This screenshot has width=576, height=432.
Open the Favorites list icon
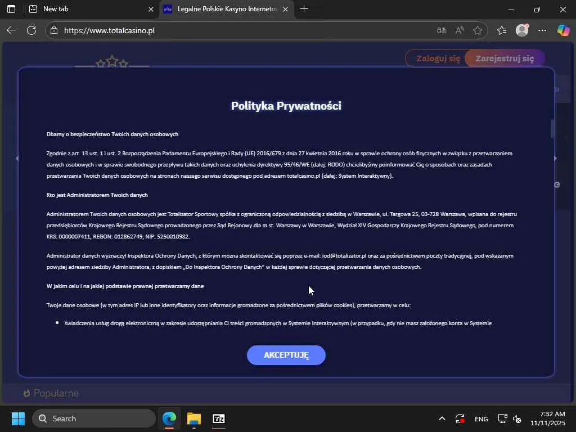tap(502, 30)
